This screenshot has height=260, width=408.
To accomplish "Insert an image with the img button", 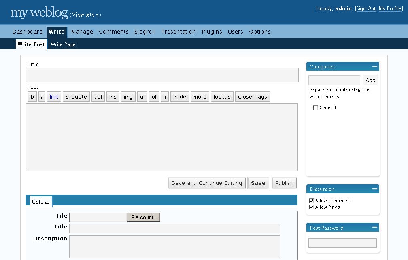I will tap(128, 97).
